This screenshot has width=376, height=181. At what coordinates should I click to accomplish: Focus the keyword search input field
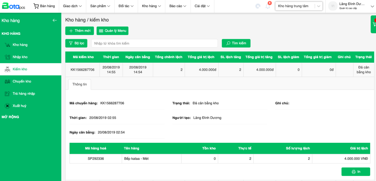click(x=154, y=43)
